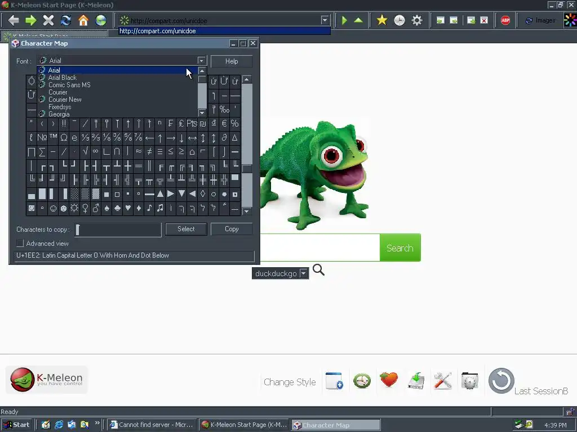Screen dimensions: 577x432
Task: Enable the Advanced view checkbox
Action: pos(20,243)
